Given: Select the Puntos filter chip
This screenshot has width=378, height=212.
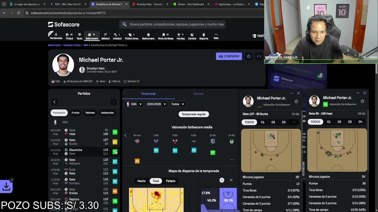Looking at the screenshot, I should tap(75, 112).
